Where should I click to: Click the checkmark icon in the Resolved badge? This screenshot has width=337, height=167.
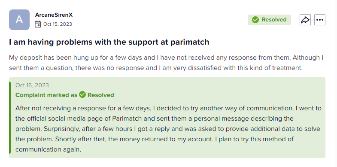pos(255,20)
